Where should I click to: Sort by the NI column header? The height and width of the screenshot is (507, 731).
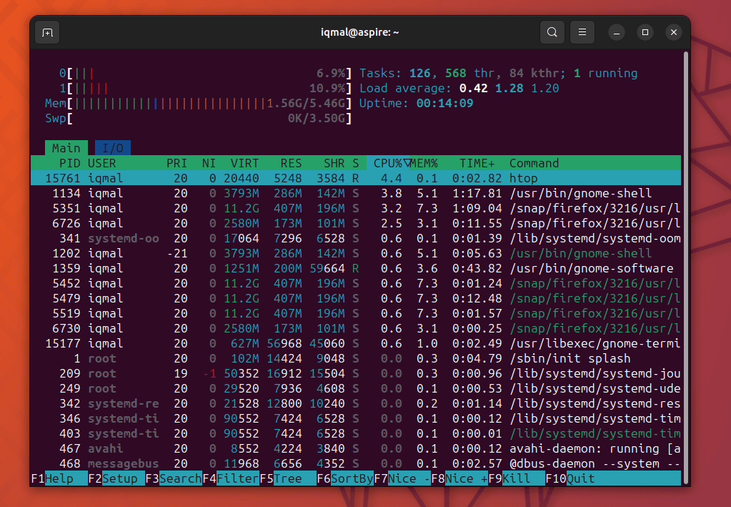tap(209, 163)
